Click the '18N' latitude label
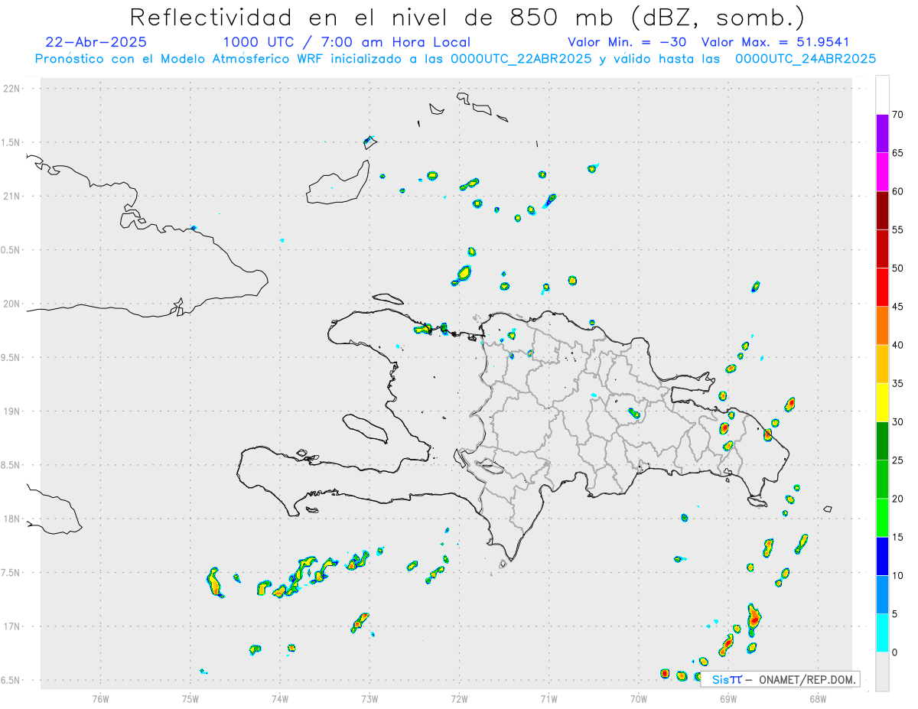Screen dimensions: 918x709 pyautogui.click(x=12, y=519)
